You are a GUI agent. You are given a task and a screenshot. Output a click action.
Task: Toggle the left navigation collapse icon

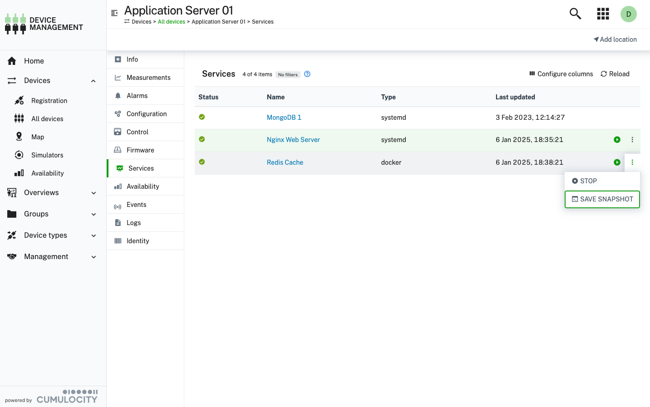tap(114, 13)
